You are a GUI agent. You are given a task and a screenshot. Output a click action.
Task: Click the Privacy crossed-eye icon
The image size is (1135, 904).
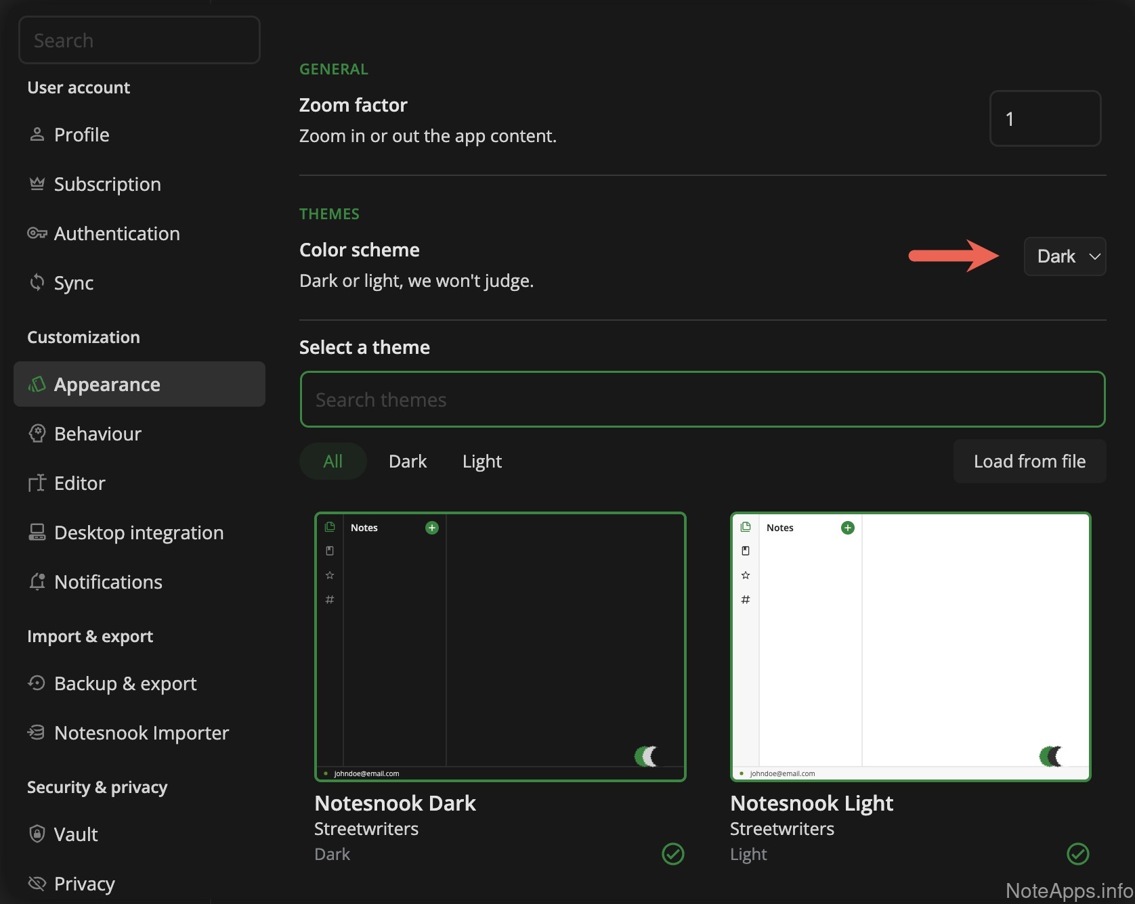[37, 883]
